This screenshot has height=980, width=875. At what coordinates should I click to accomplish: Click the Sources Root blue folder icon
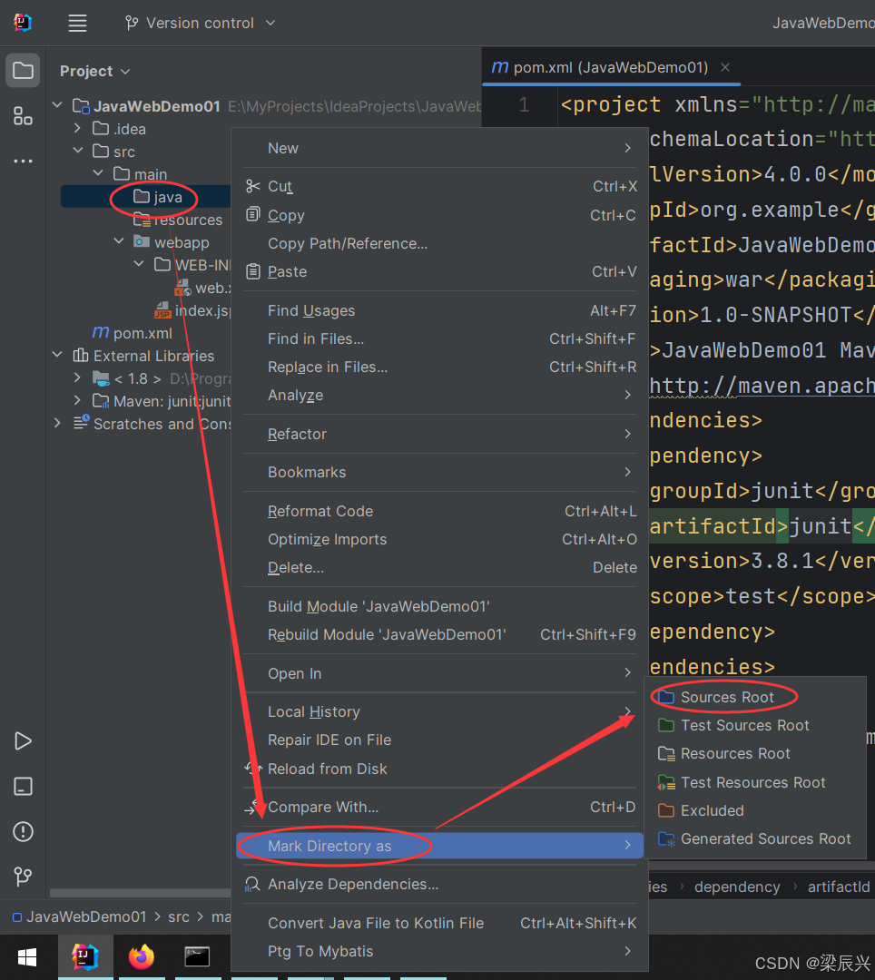coord(666,697)
